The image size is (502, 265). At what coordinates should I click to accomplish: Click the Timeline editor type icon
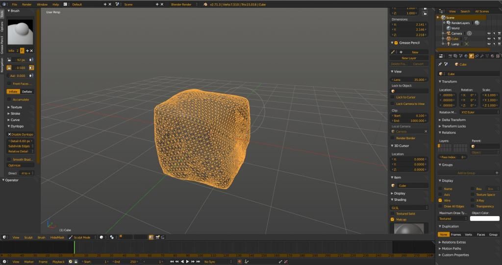(x=4, y=262)
